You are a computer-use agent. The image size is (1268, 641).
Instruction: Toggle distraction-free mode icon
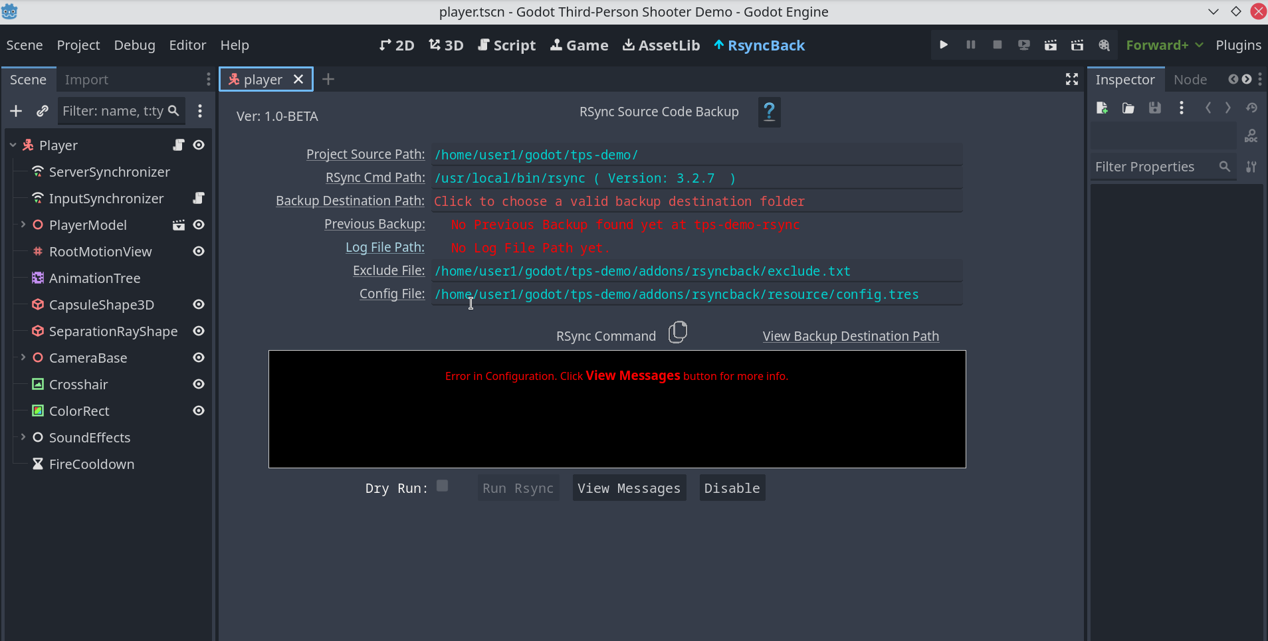click(1072, 79)
